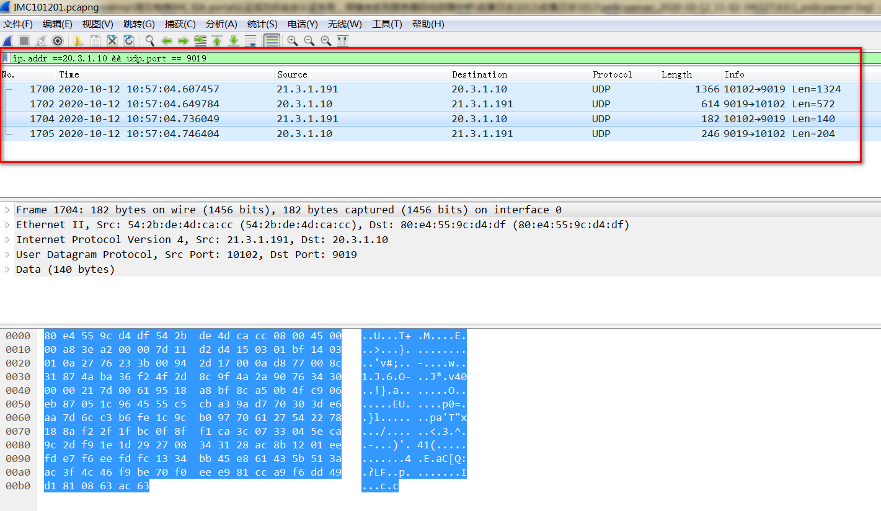The height and width of the screenshot is (511, 881).
Task: Restart the current capture
Action: click(41, 41)
